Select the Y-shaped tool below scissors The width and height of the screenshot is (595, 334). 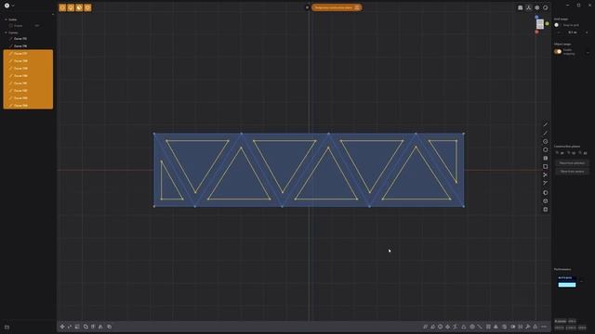pos(546,184)
